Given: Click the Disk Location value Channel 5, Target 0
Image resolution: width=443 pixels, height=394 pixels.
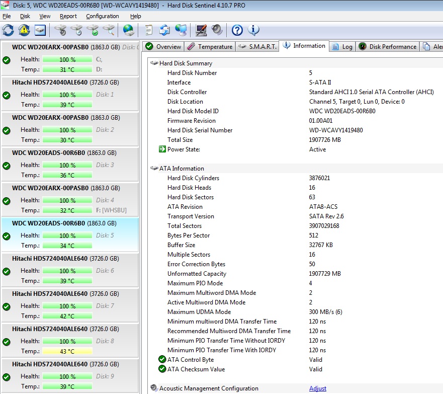Looking at the screenshot, I should (x=357, y=102).
